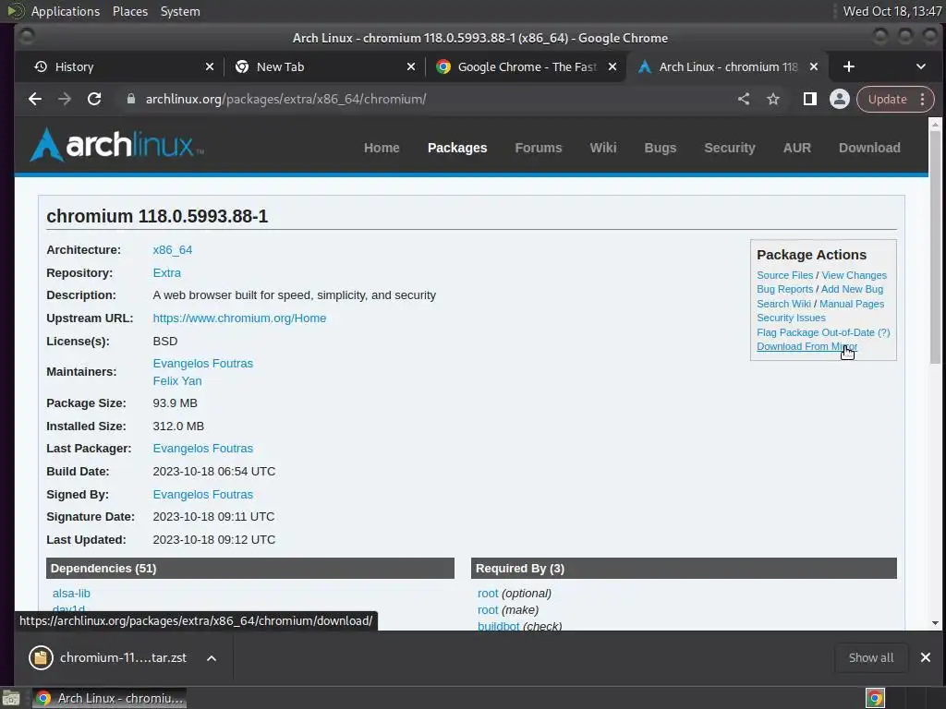
Task: Click Download From Mirror link
Action: click(x=807, y=347)
